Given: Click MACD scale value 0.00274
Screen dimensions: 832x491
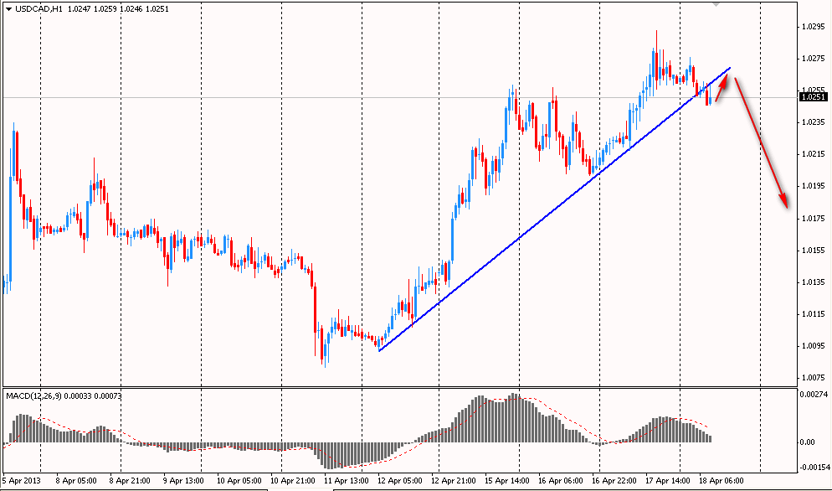Looking at the screenshot, I should click(x=814, y=395).
